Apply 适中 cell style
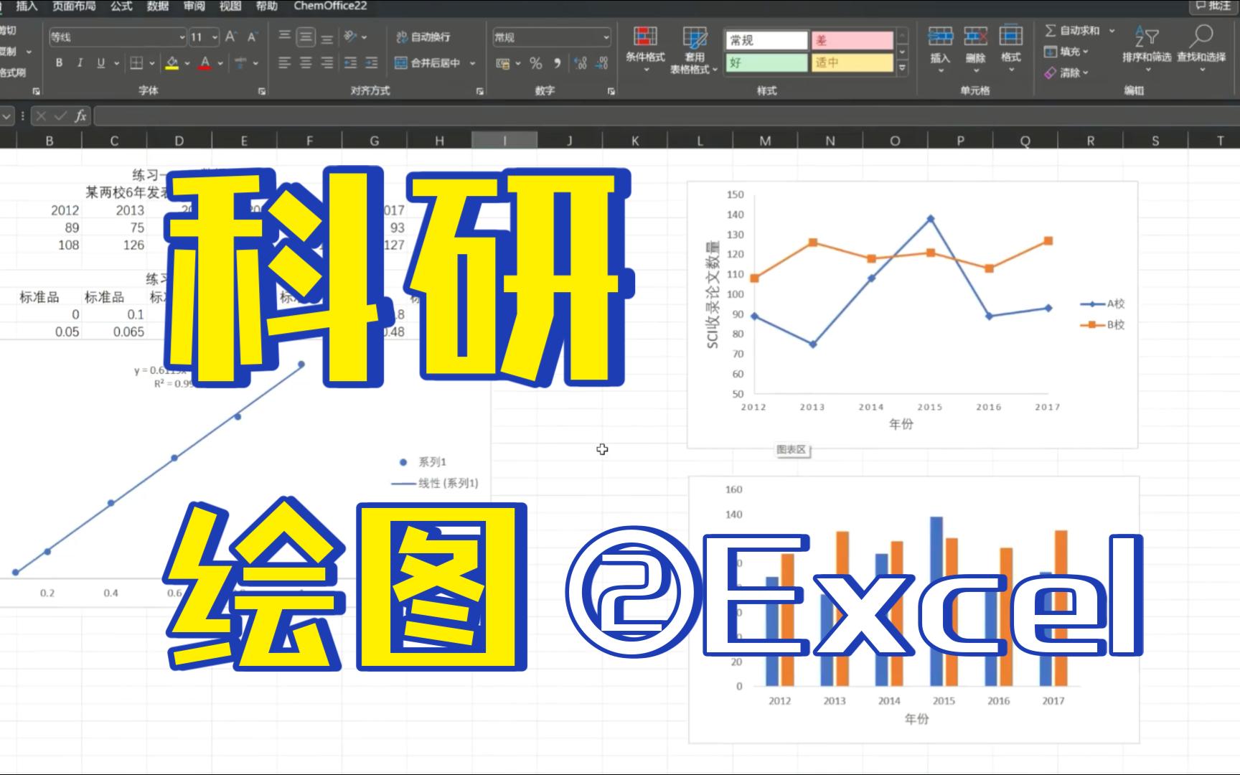The image size is (1240, 775). [x=852, y=62]
